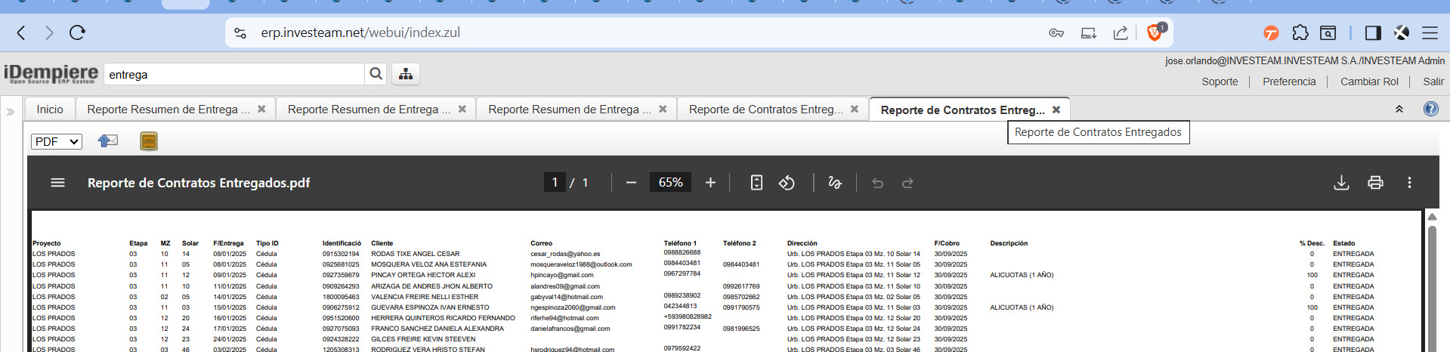Click the fit to page icon
Screen dimensions: 1450x352
[756, 183]
